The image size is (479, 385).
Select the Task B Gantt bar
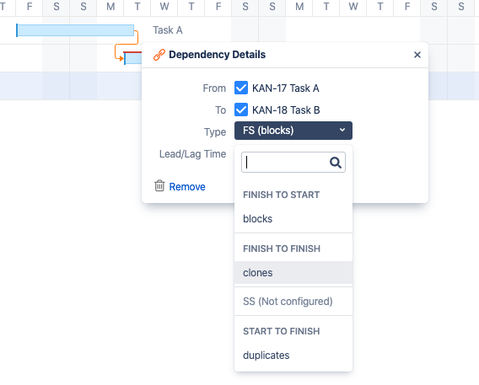pyautogui.click(x=133, y=58)
